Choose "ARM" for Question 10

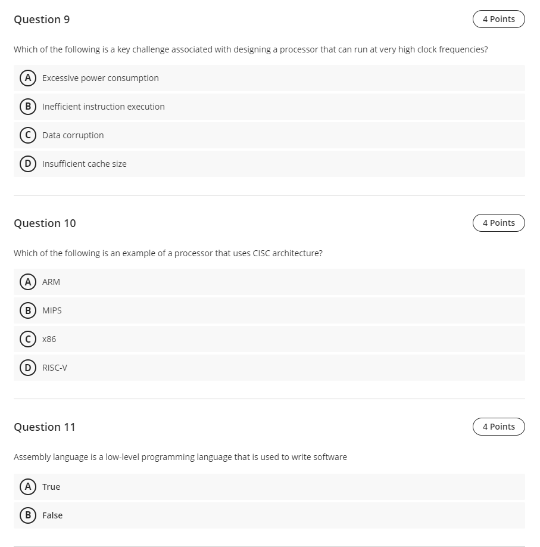(x=28, y=282)
